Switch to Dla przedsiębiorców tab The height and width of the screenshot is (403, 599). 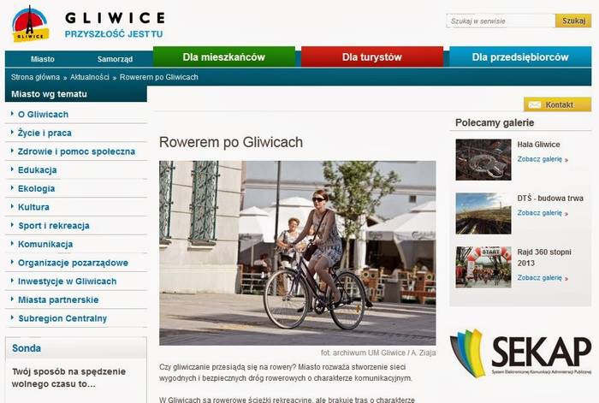(x=520, y=57)
